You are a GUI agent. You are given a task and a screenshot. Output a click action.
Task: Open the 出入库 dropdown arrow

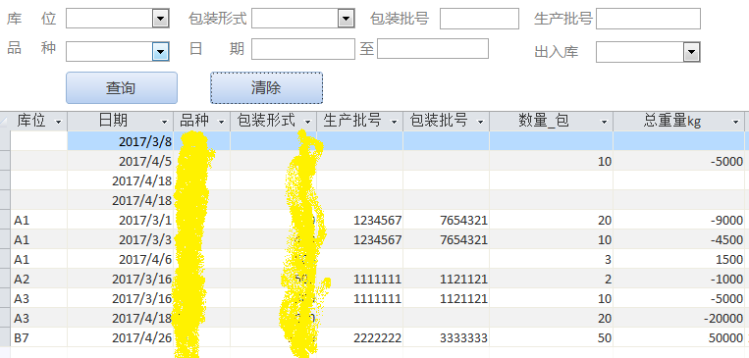(691, 52)
